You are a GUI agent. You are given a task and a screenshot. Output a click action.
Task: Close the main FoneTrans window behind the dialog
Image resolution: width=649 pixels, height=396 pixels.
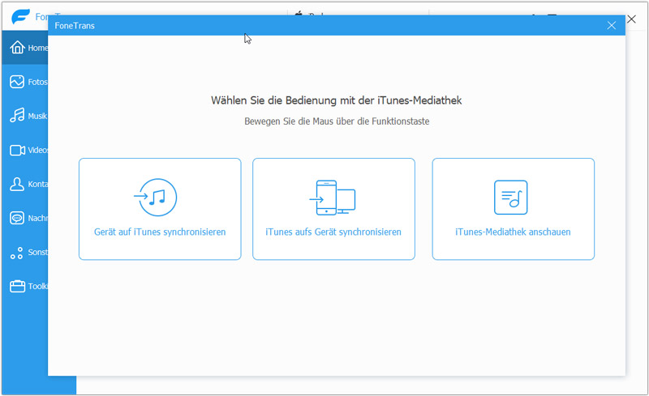(631, 19)
